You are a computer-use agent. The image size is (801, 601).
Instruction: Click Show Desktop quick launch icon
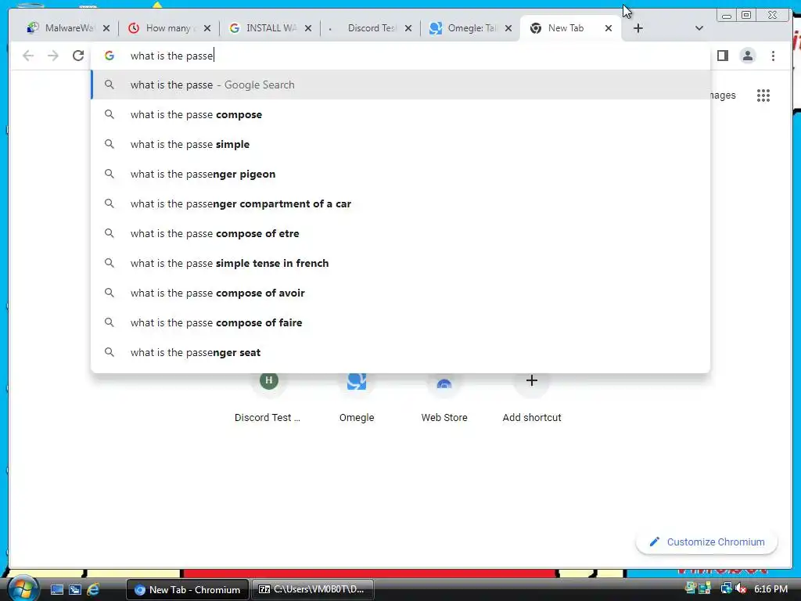point(56,590)
